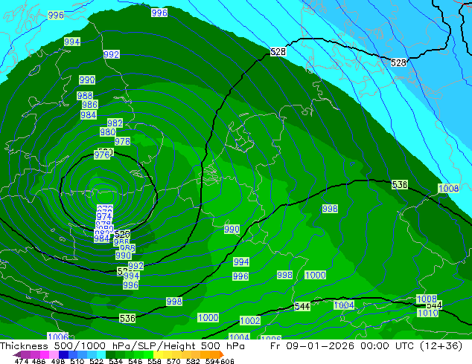Viewport: 472px width, 364px height.
Task: Click the orange swatch above legend value 594
Action: (x=214, y=354)
